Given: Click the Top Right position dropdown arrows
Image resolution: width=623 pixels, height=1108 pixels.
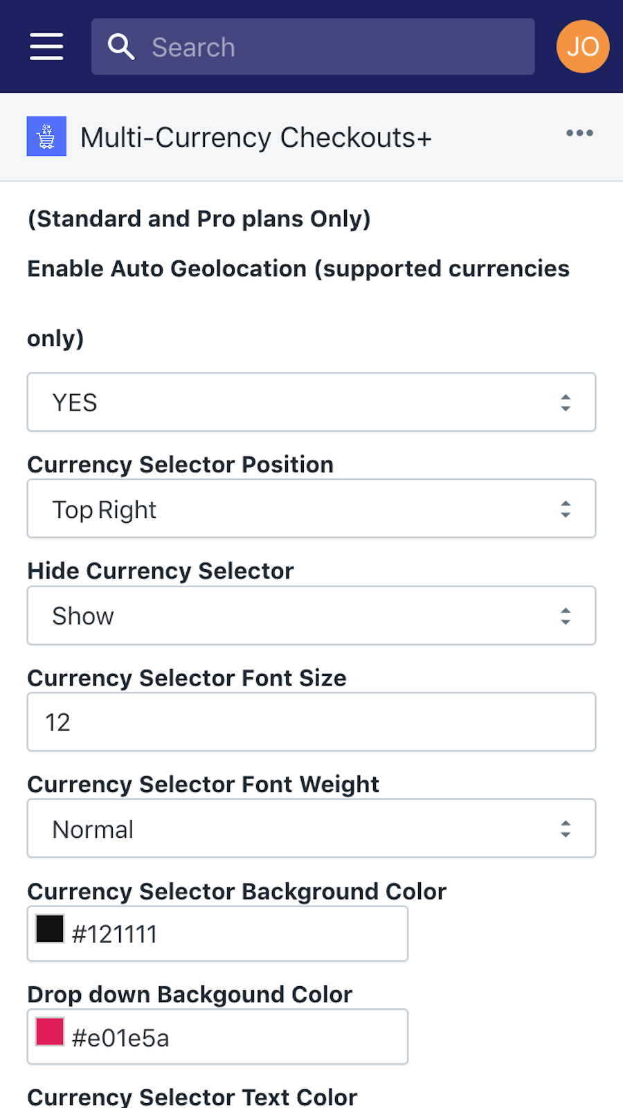Looking at the screenshot, I should (x=566, y=509).
